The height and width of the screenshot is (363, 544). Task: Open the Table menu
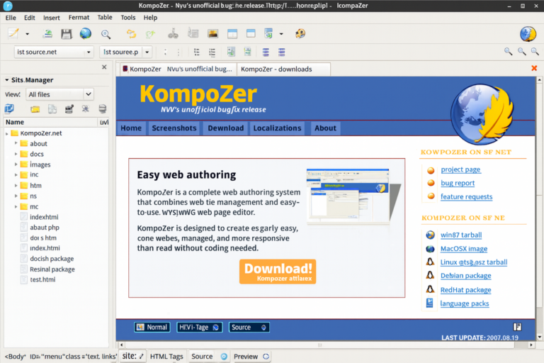(x=104, y=17)
